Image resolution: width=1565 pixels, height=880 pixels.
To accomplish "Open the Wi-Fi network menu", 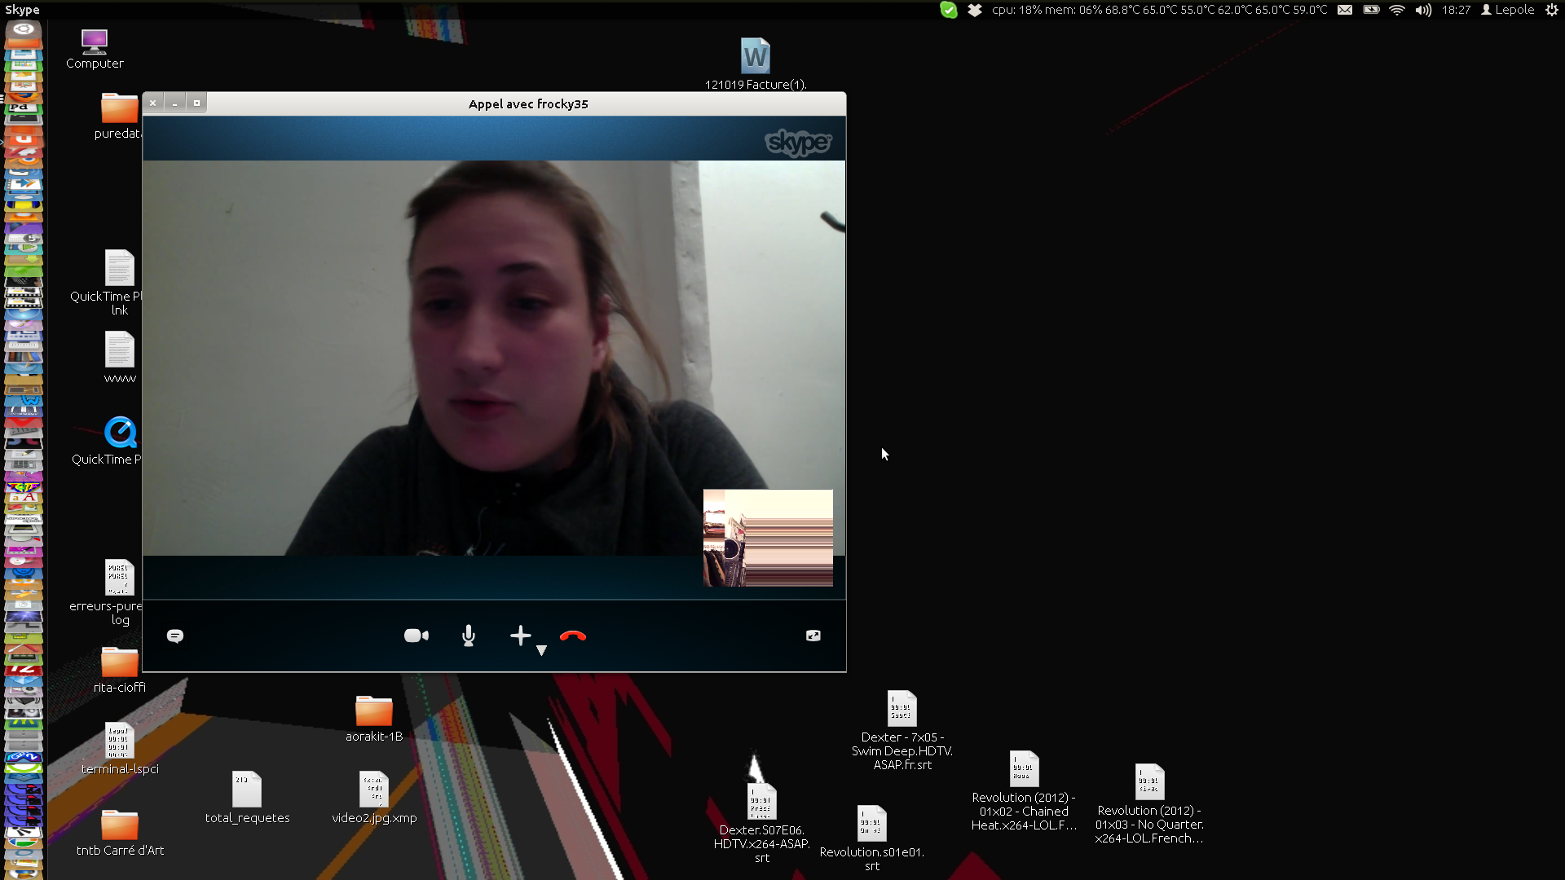I will tap(1397, 10).
